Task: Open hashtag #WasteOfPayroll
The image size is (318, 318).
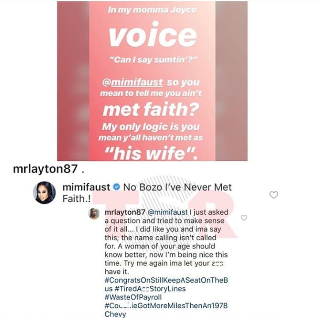Action: [x=133, y=297]
